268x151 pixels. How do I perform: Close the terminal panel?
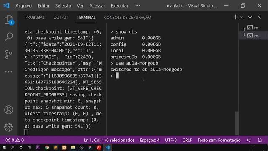point(259,17)
